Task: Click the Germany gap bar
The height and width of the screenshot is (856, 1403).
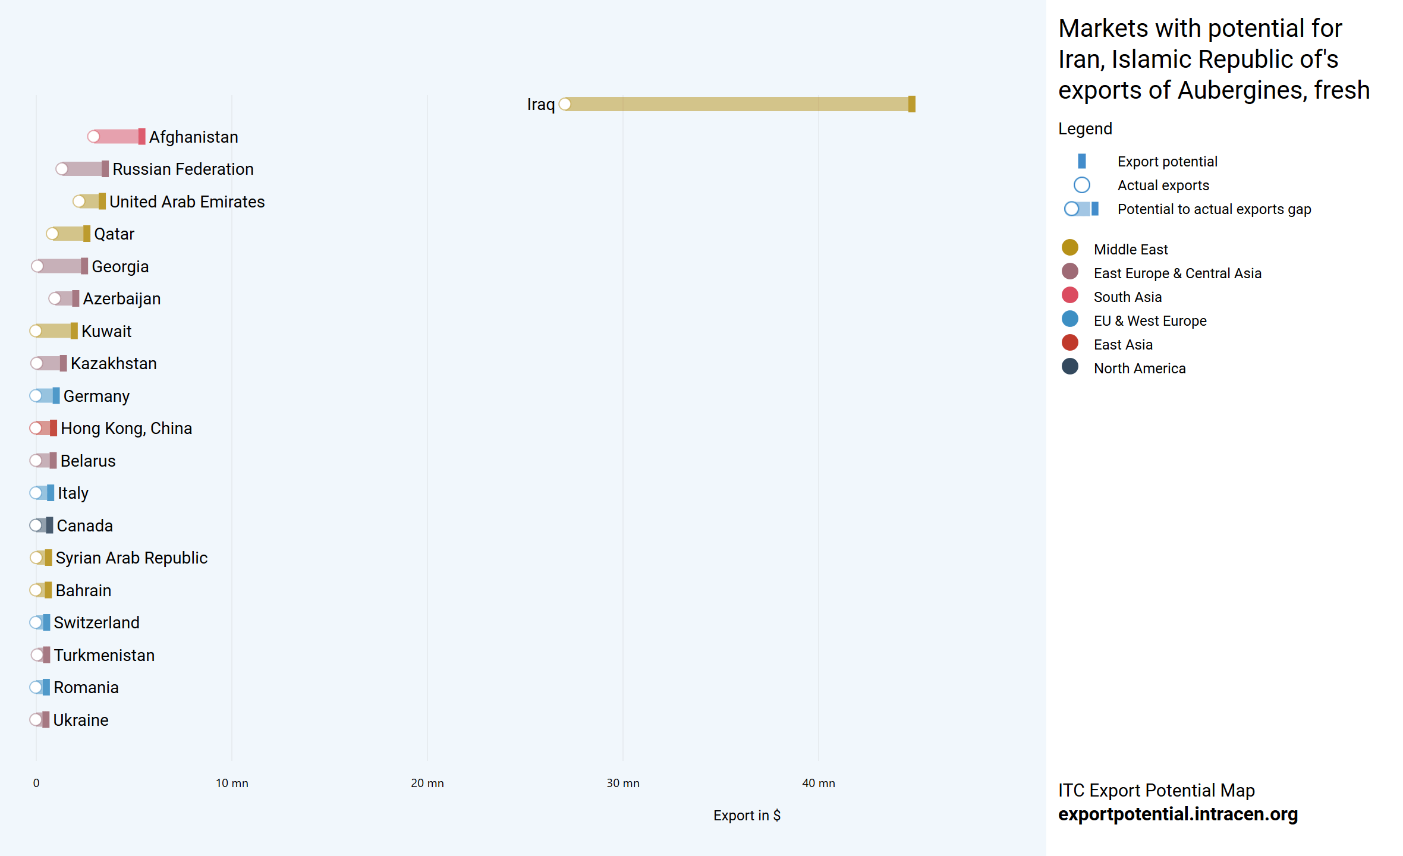Action: click(x=46, y=396)
